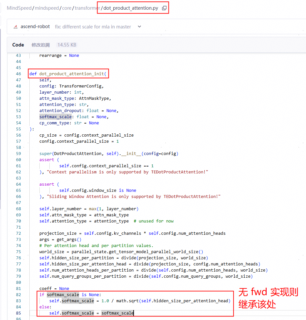Open the commit 'fix: different scale for mla in master'
306x320 pixels.
tap(93, 27)
